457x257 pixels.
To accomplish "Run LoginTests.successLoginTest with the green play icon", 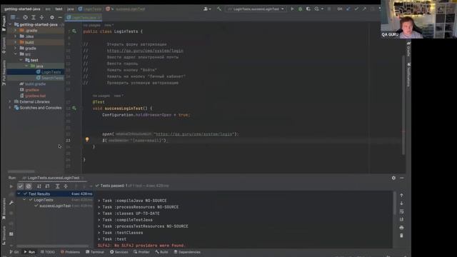I will click(292, 9).
